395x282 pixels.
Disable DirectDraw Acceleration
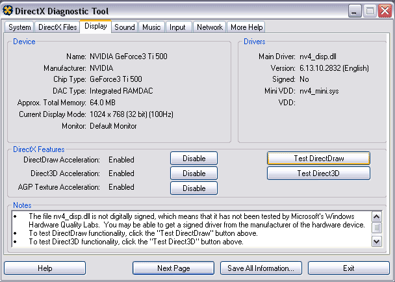pos(194,159)
